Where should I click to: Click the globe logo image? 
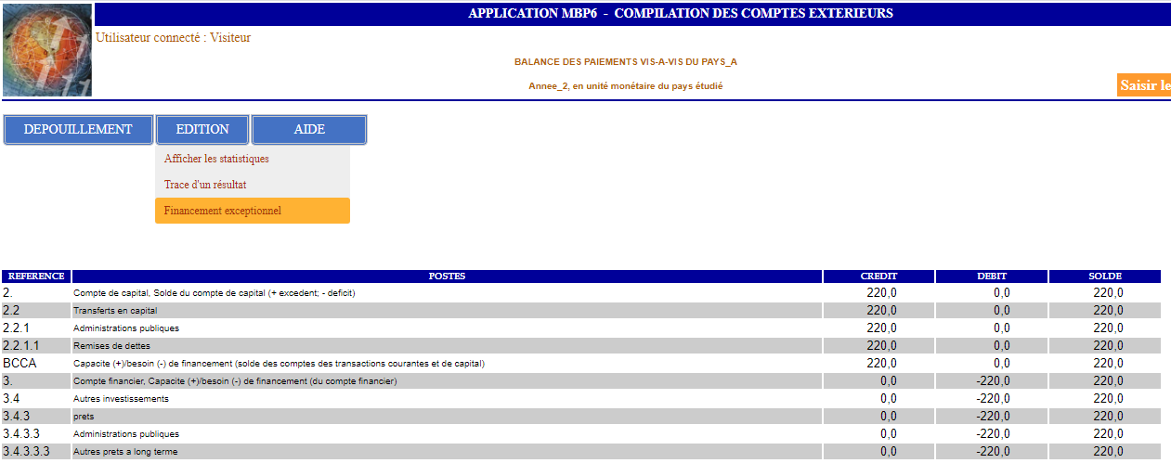(x=47, y=50)
